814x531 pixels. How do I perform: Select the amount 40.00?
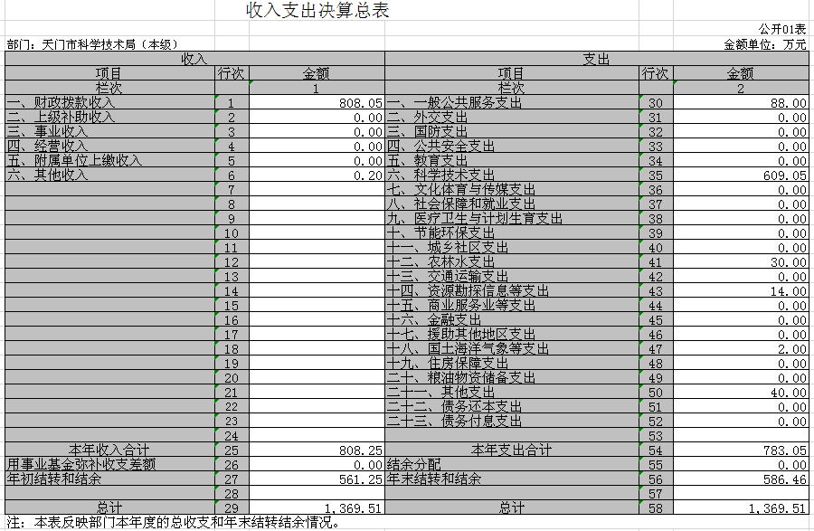741,393
